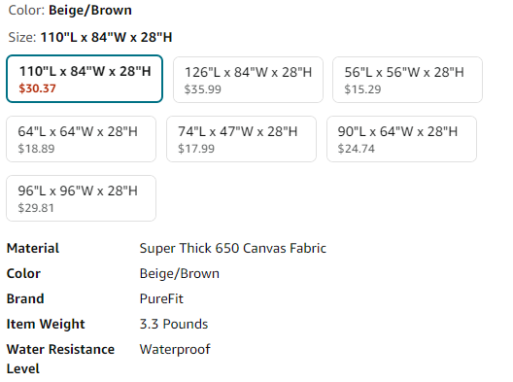Choose the 126"L x 84"W x 28"H size
The image size is (513, 382).
coord(248,80)
